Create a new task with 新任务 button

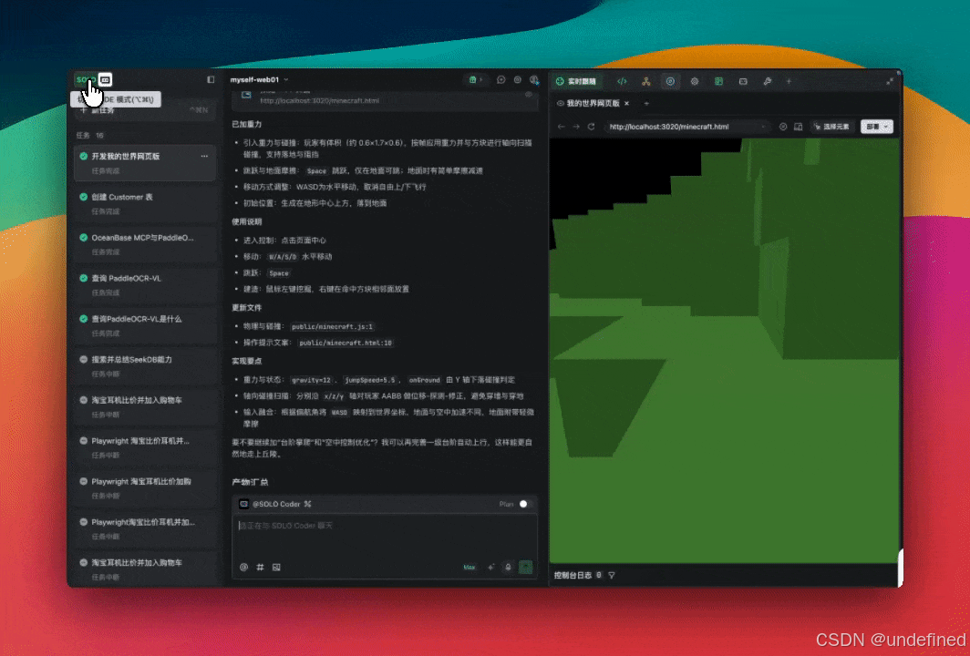click(x=145, y=110)
